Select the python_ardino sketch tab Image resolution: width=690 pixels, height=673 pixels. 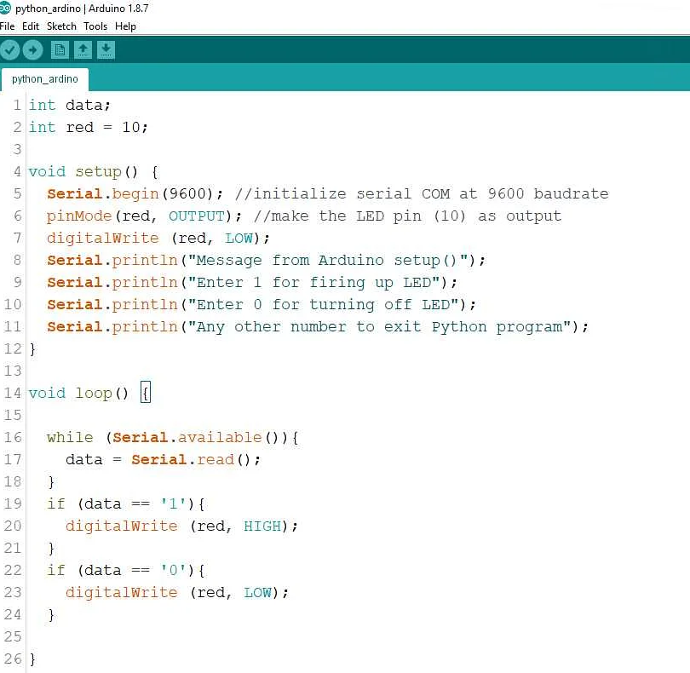pos(45,79)
